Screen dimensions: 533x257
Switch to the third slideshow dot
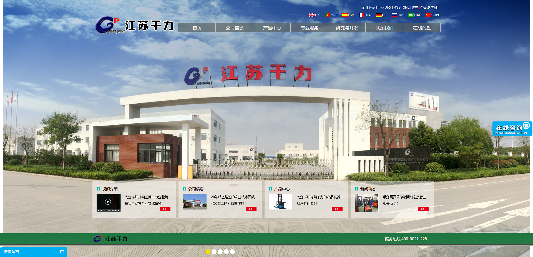(x=220, y=252)
